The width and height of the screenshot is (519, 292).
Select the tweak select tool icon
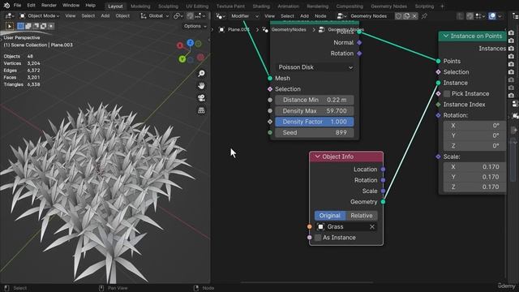coord(10,26)
